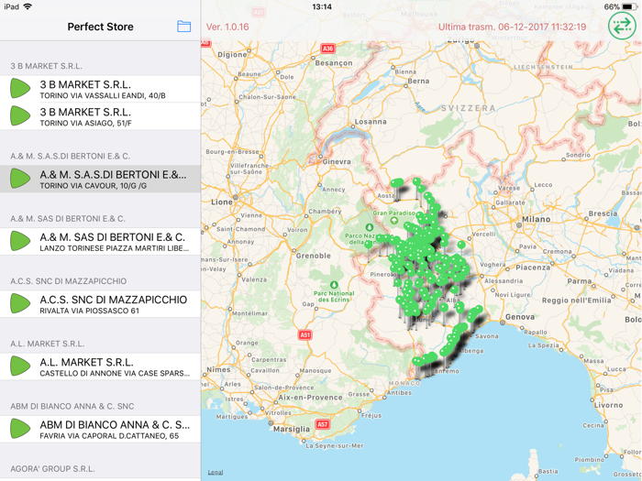
Task: Click green marker for 3 B MARKET Via Vassalli Eandi
Action: tap(20, 88)
